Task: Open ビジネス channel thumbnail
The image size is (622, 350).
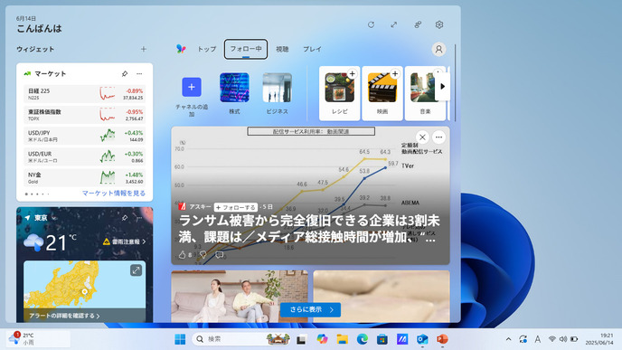Action: click(x=277, y=88)
